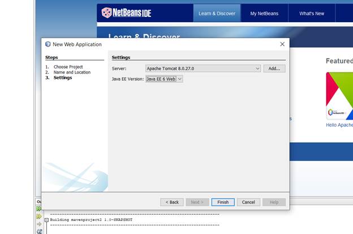Click the New Web Application dialog cube icon
Screen dimensions: 353x234
point(48,44)
